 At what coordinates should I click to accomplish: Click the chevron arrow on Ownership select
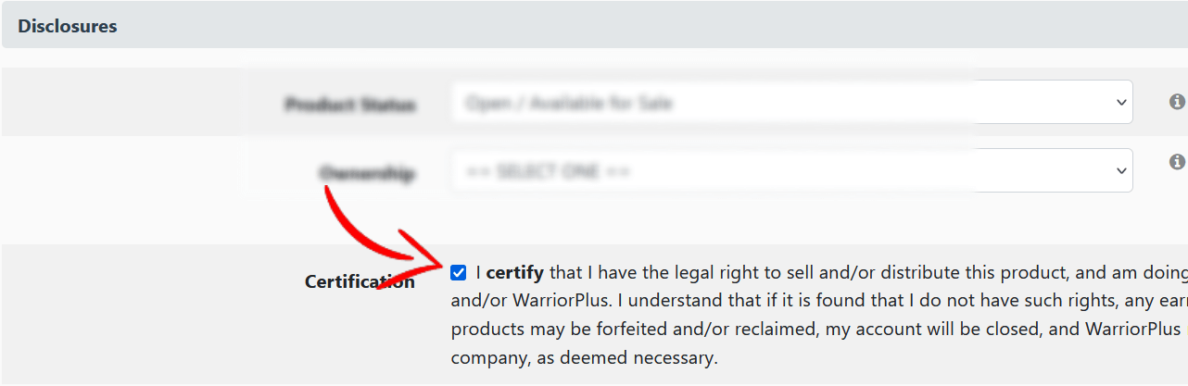tap(1121, 171)
